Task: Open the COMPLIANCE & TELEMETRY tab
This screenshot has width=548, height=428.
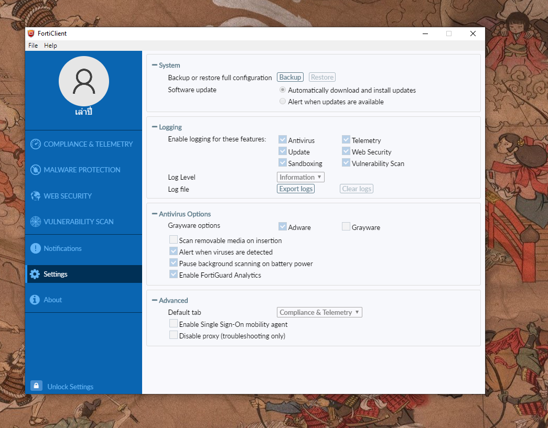Action: tap(83, 144)
